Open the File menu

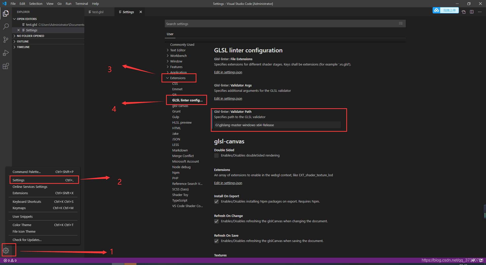pyautogui.click(x=13, y=4)
